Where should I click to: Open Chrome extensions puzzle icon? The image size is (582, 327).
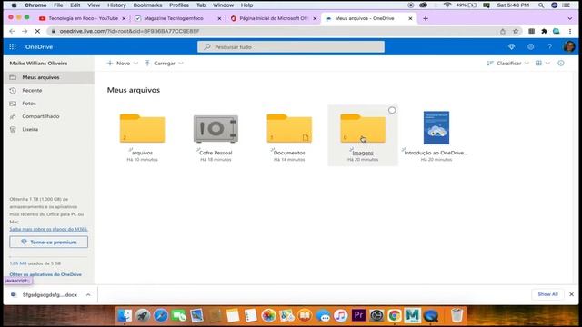click(x=544, y=31)
